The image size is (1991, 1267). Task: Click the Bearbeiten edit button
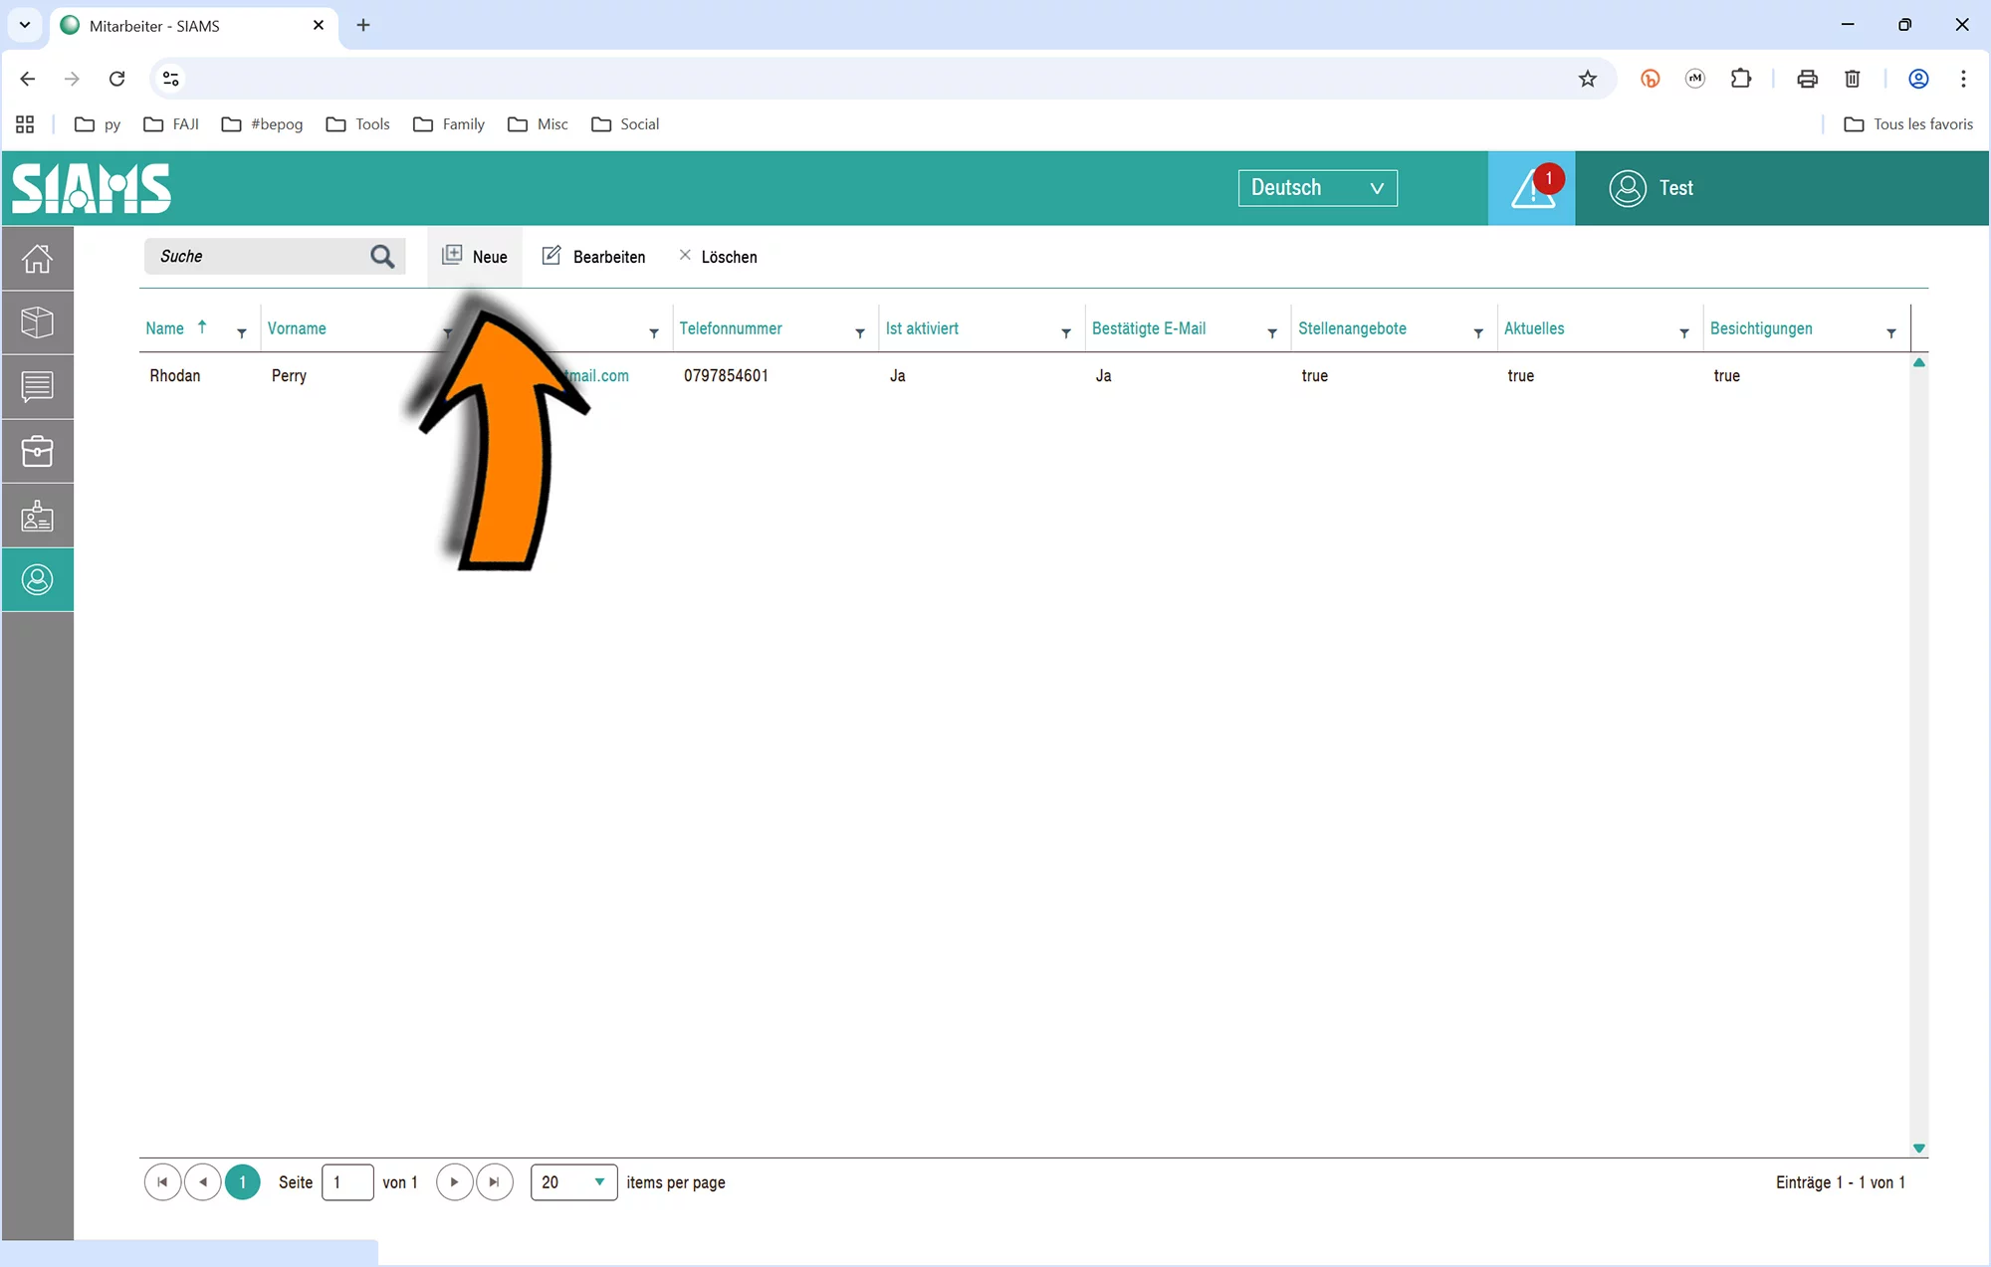tap(594, 257)
